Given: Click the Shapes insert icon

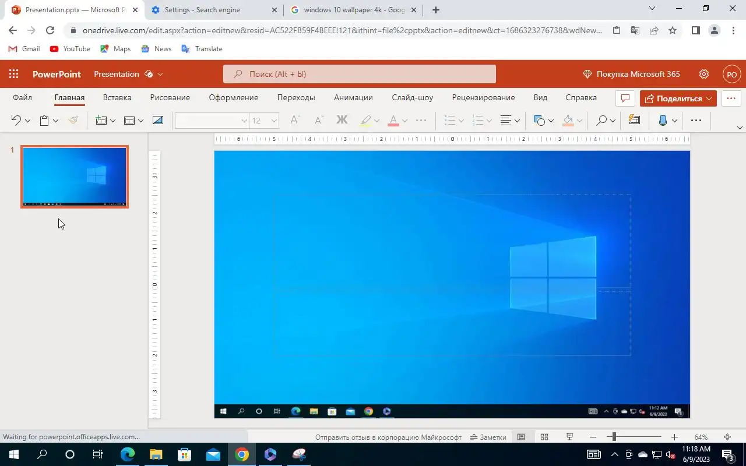Looking at the screenshot, I should pos(539,121).
